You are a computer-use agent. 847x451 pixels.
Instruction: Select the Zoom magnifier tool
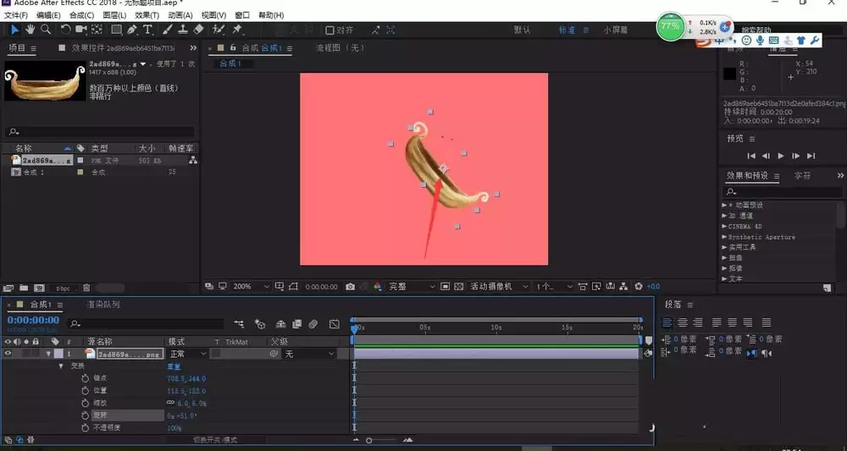[46, 30]
